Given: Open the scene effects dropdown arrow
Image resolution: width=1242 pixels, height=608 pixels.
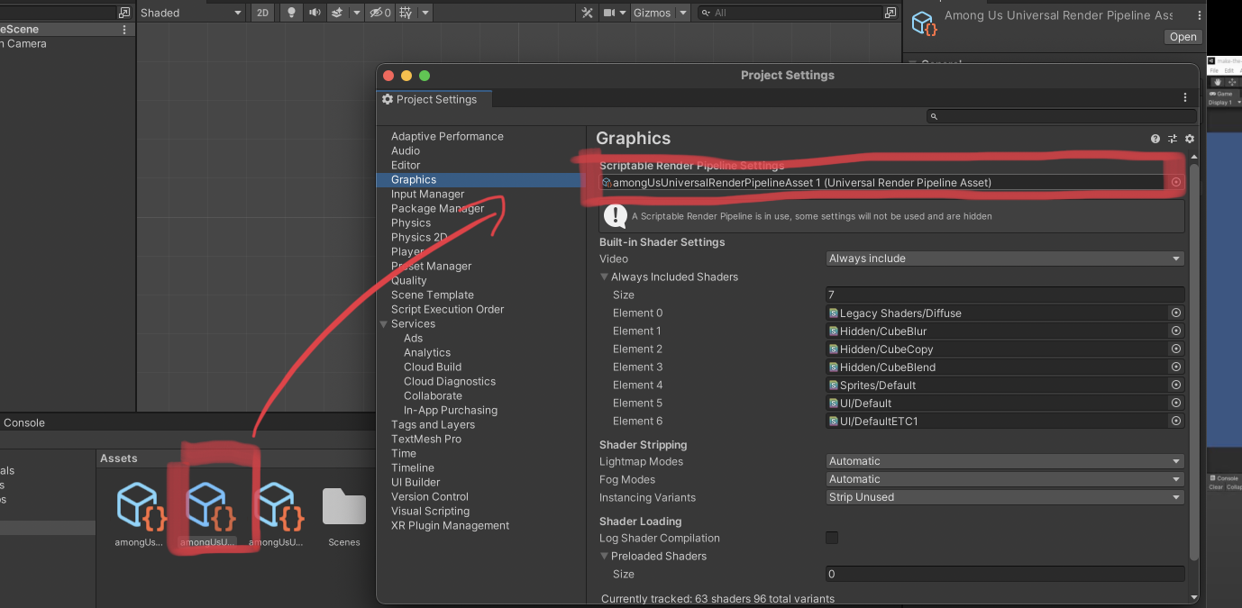Looking at the screenshot, I should (357, 13).
